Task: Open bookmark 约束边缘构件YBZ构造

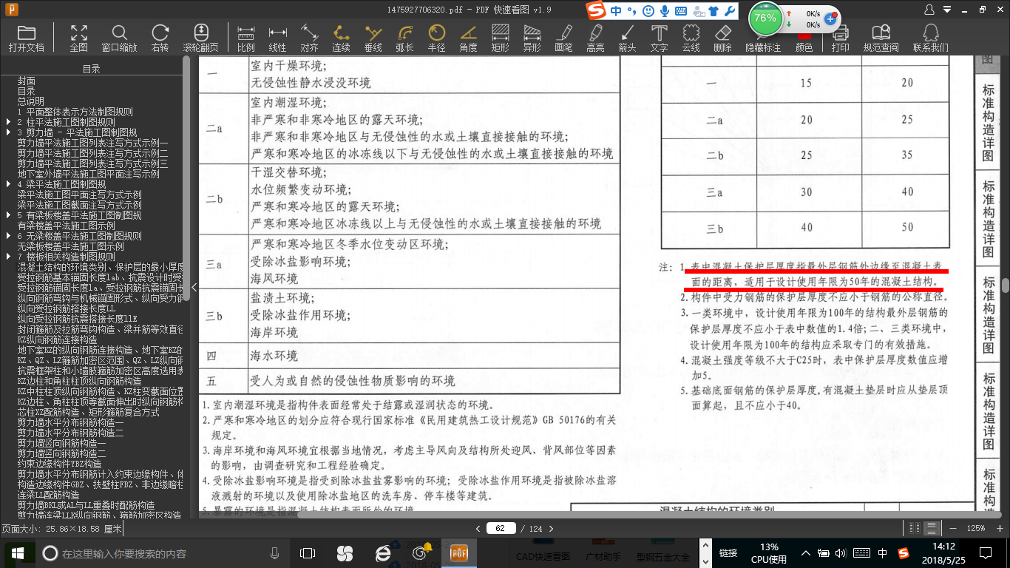Action: click(61, 464)
